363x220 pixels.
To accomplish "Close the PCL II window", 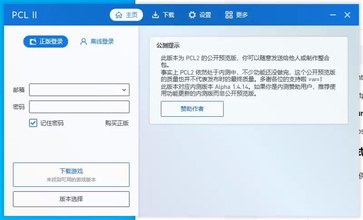I will pos(347,15).
